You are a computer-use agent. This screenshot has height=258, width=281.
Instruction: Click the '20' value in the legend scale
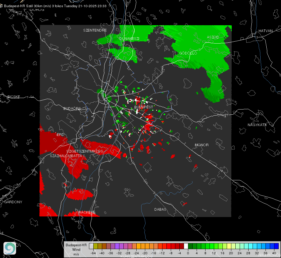[x=231, y=253]
